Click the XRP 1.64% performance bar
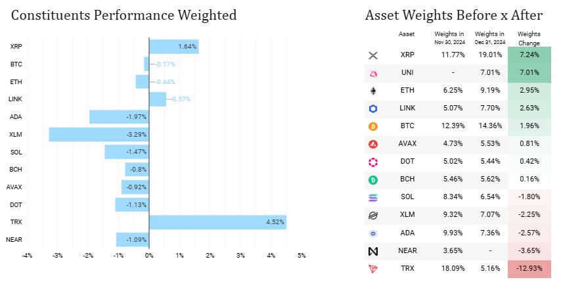This screenshot has height=282, width=561. tap(173, 47)
